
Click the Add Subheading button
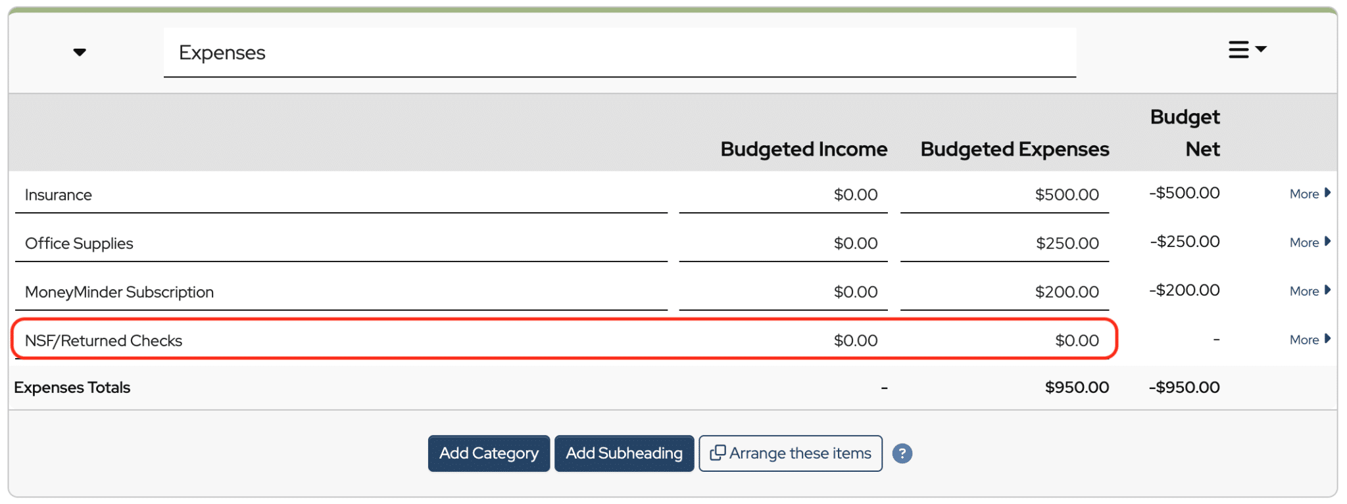[x=624, y=453]
